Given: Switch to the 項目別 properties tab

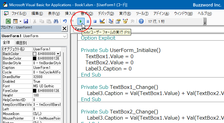Looking at the screenshot, I should pos(21,43).
